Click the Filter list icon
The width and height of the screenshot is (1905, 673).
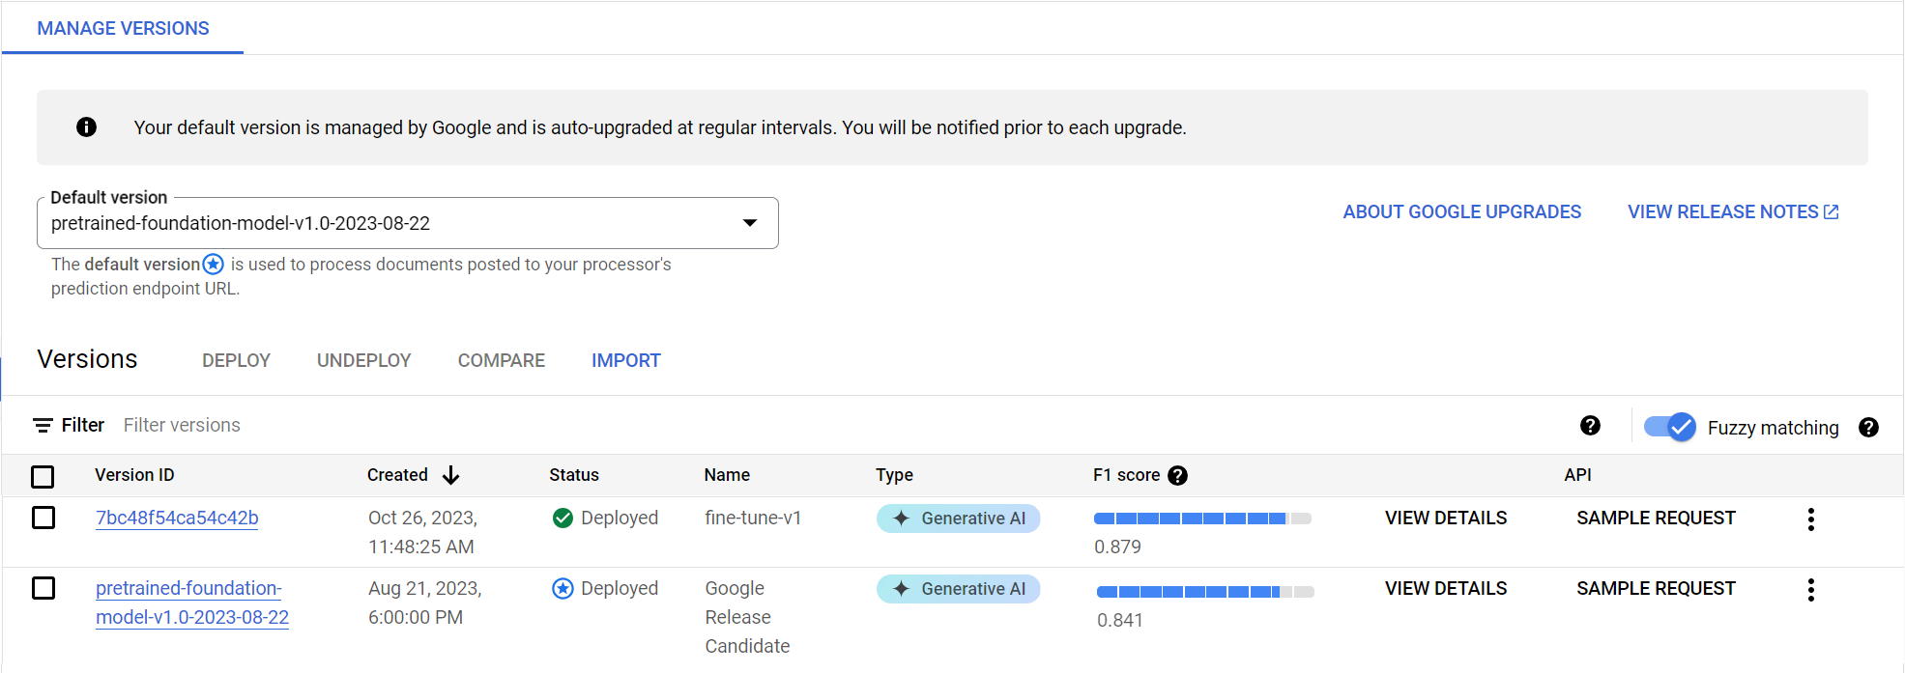[43, 425]
